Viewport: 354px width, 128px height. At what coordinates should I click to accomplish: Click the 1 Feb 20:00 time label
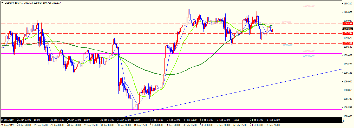tap(173, 125)
